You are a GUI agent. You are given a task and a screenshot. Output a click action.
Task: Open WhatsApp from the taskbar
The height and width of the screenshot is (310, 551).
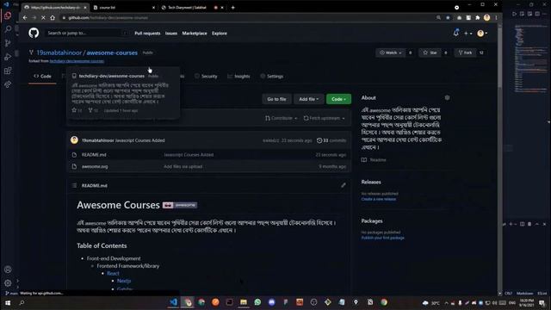[x=257, y=302]
